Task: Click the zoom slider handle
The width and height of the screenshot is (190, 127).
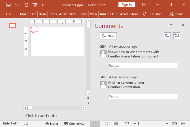Action: coord(138,123)
